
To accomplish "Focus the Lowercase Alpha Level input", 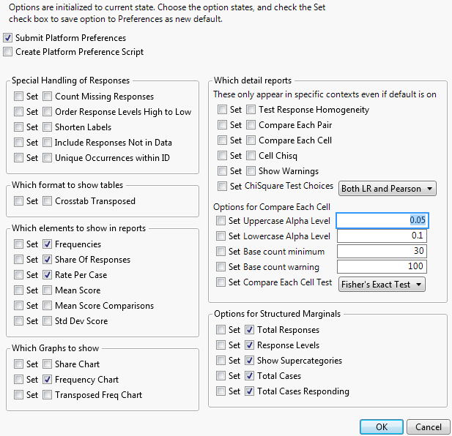I will 382,236.
